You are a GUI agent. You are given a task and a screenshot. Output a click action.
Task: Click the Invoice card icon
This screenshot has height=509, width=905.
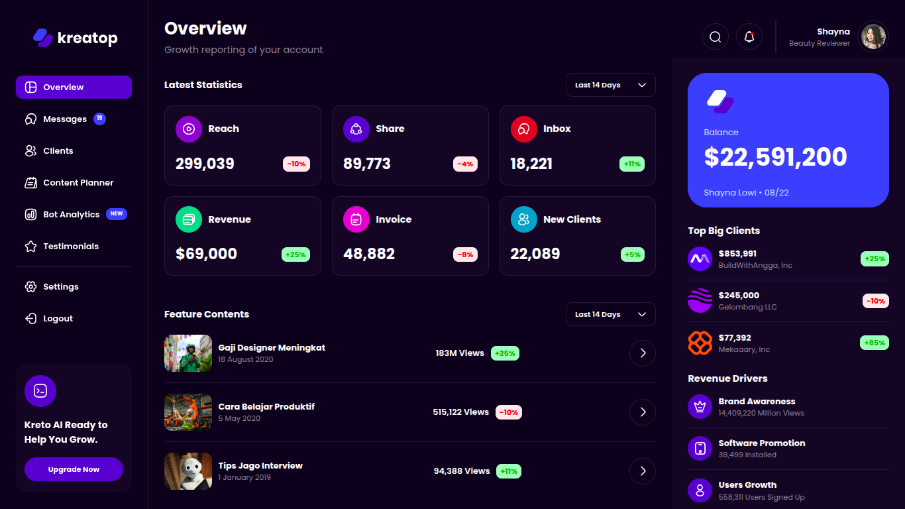[356, 219]
